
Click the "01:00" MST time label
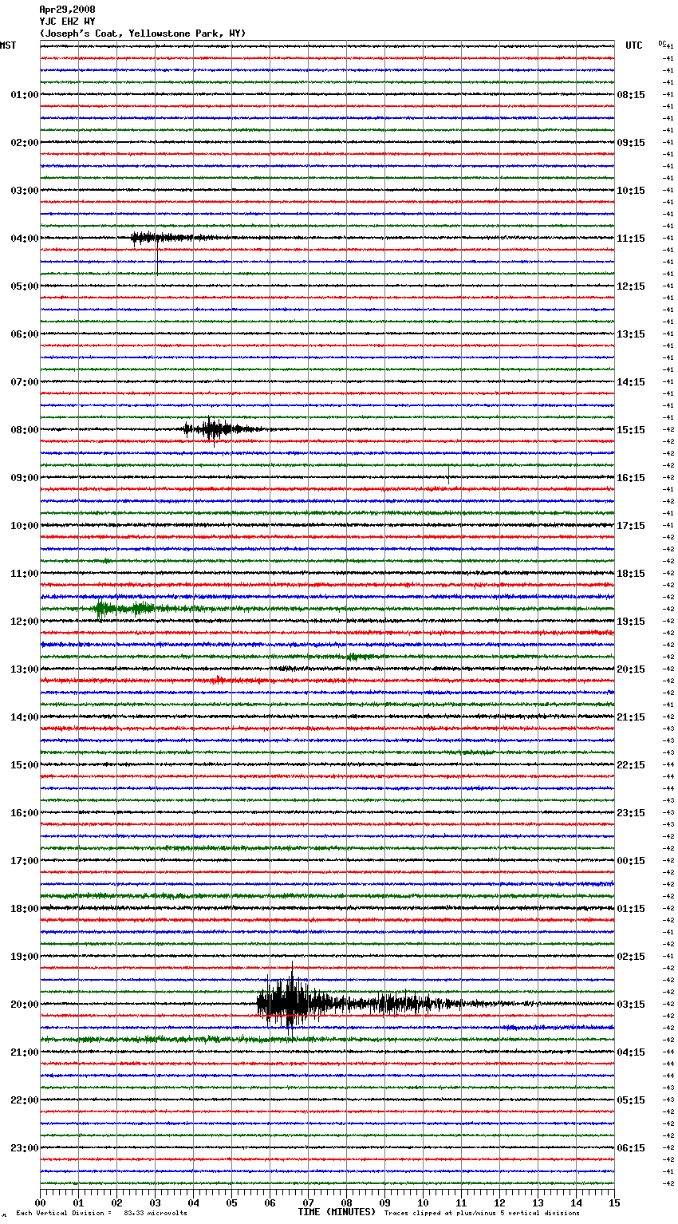[24, 95]
